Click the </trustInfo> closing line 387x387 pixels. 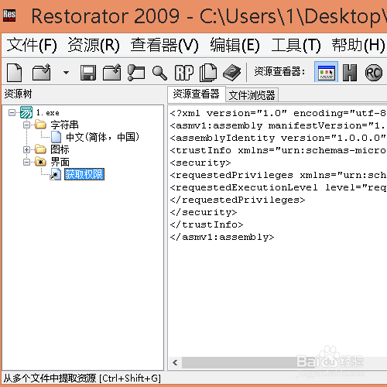pyautogui.click(x=207, y=224)
